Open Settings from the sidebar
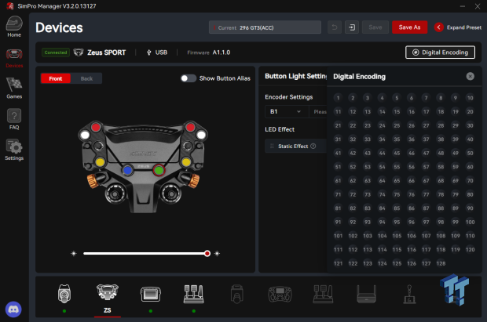487x322 pixels. [14, 150]
